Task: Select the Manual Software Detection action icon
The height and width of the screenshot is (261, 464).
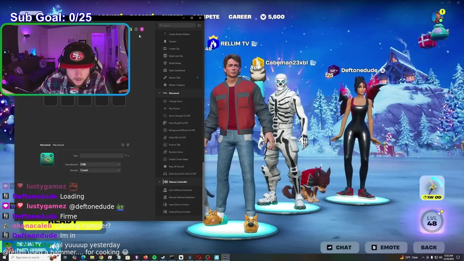Action: tap(165, 197)
